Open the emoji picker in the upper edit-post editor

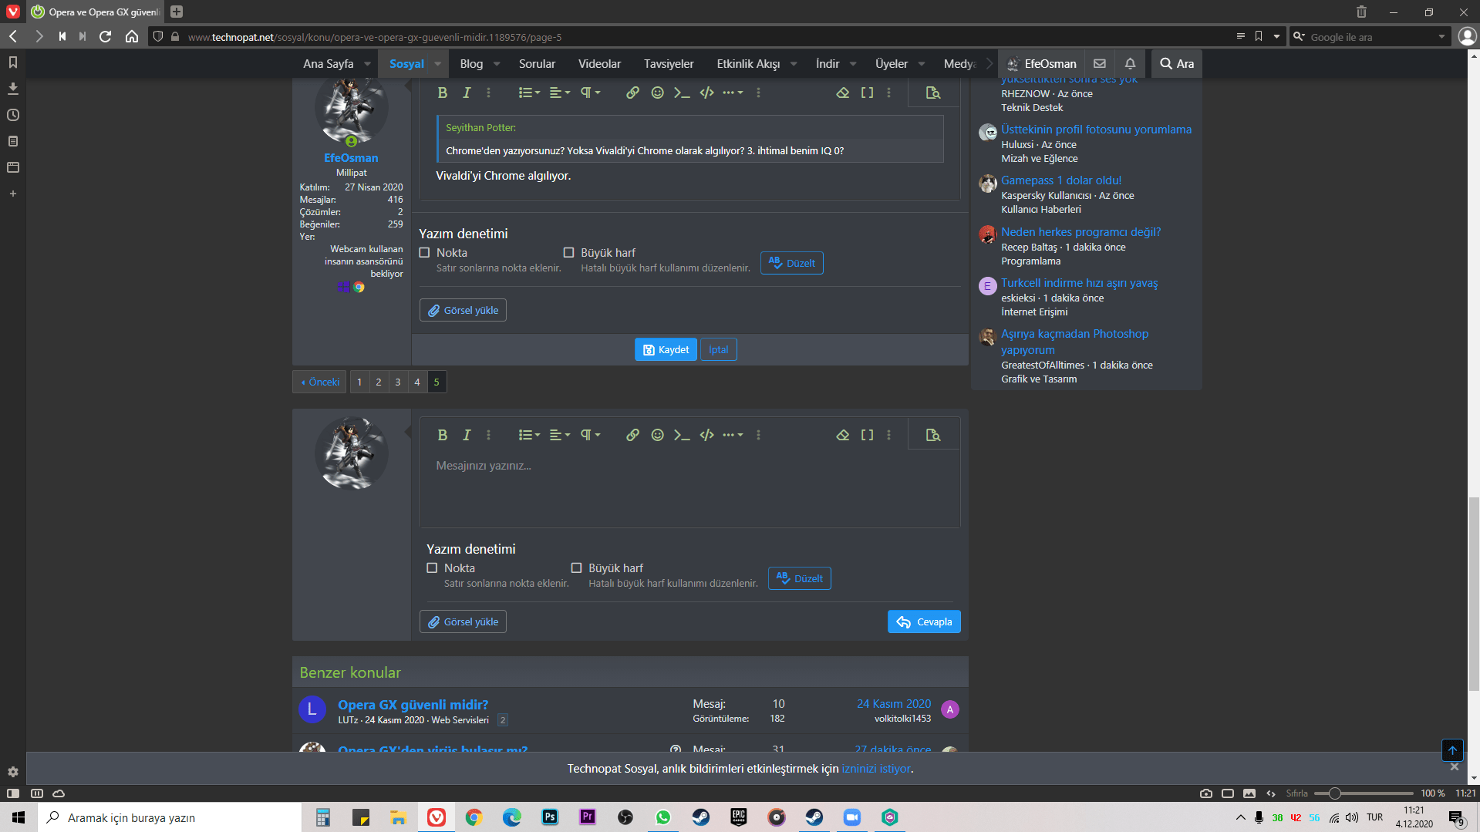point(657,93)
